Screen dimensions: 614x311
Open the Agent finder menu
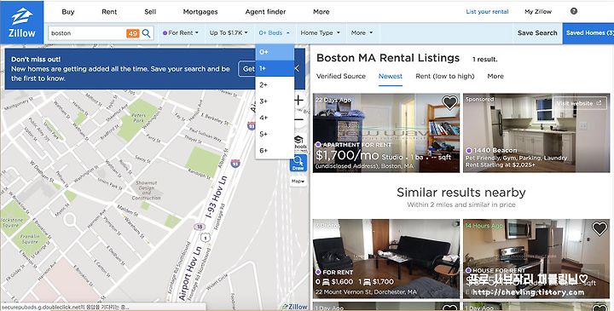coord(265,12)
